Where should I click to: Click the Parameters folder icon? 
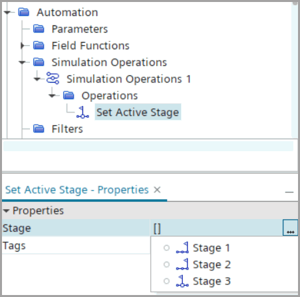(39, 29)
